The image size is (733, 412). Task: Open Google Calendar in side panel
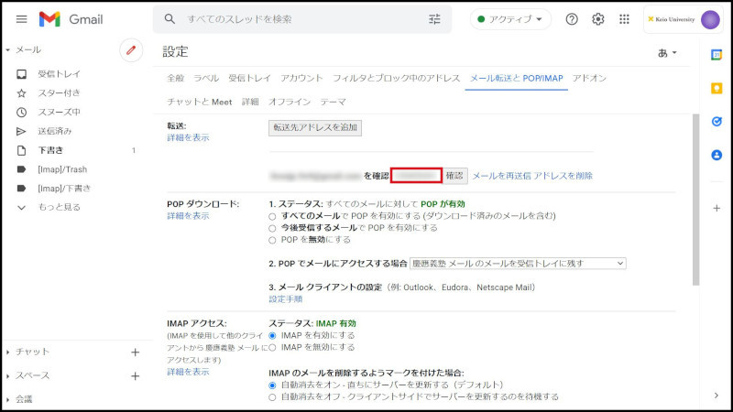coord(717,55)
